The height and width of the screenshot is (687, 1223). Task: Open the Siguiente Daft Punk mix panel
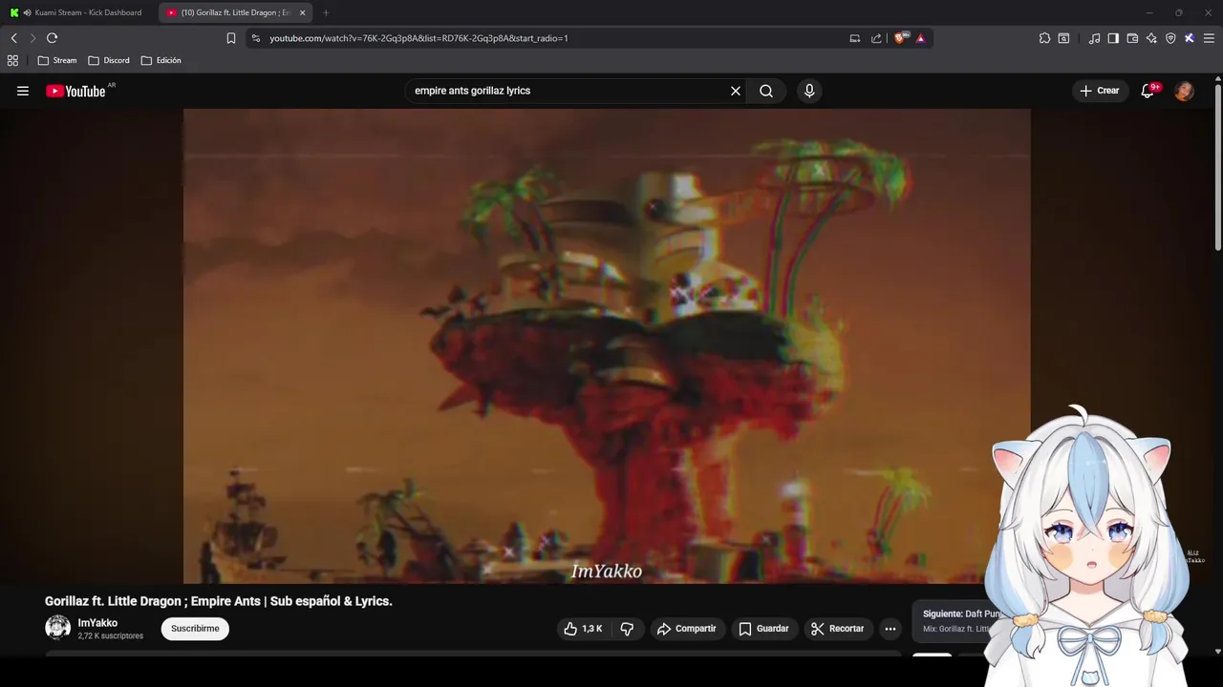(955, 621)
